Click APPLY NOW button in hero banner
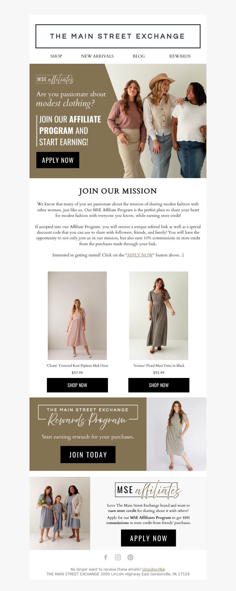Viewport: 236px width, 591px height. coord(58,160)
